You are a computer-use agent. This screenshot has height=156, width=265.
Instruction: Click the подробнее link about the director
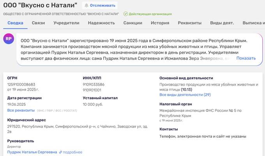coord(73,152)
